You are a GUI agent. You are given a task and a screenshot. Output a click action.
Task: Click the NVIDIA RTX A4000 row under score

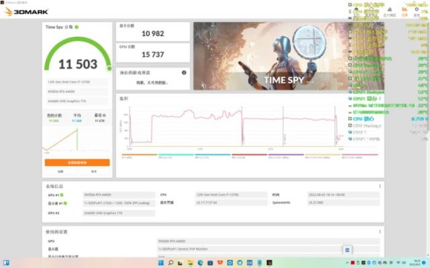coord(77,92)
